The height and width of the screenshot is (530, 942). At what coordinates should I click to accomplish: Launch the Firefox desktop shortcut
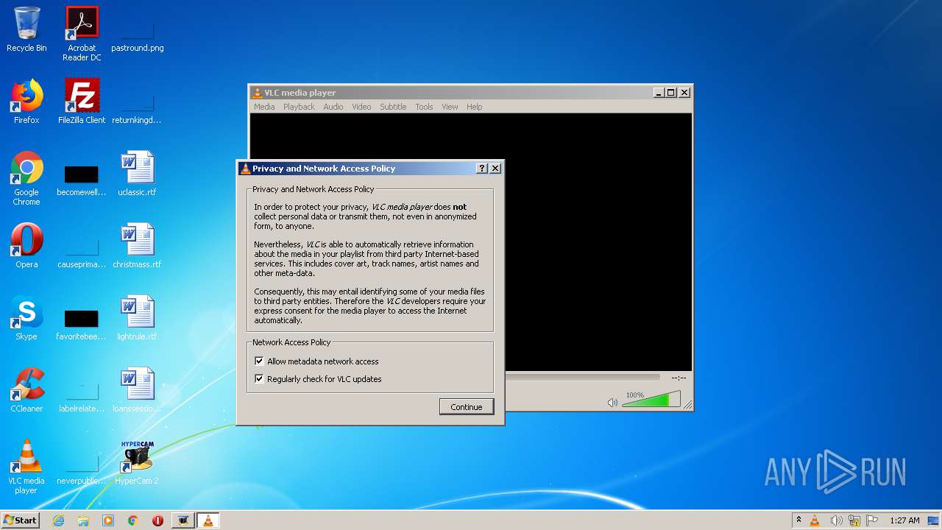tap(26, 102)
